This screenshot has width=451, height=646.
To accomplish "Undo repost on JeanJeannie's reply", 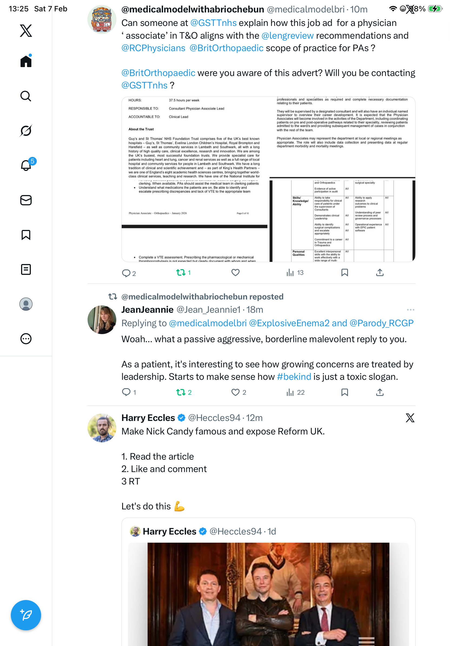I will [x=184, y=392].
